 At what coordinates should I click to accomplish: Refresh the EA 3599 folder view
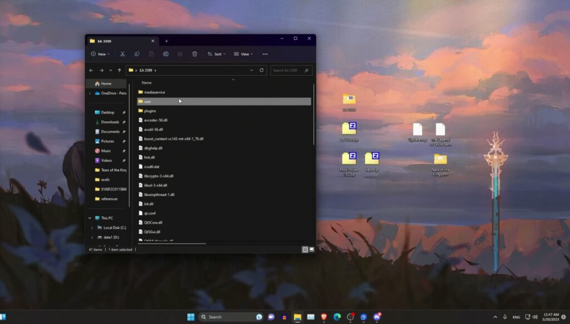pos(262,70)
